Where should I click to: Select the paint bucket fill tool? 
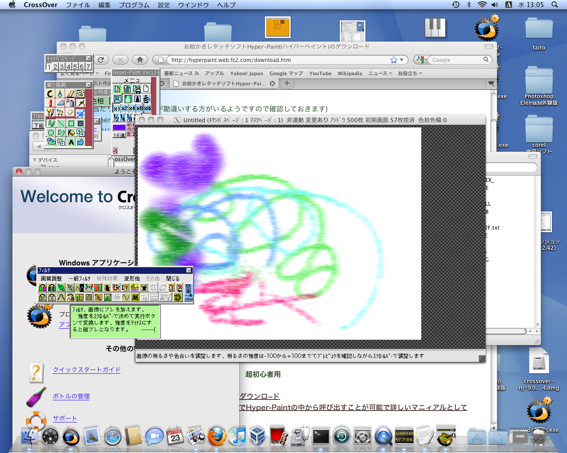pos(70,133)
